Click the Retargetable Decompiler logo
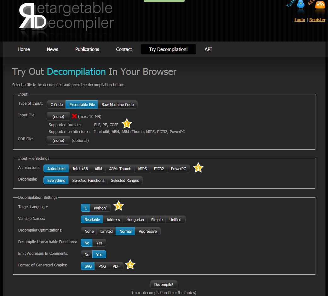Image resolution: width=328 pixels, height=296 pixels. (66, 16)
